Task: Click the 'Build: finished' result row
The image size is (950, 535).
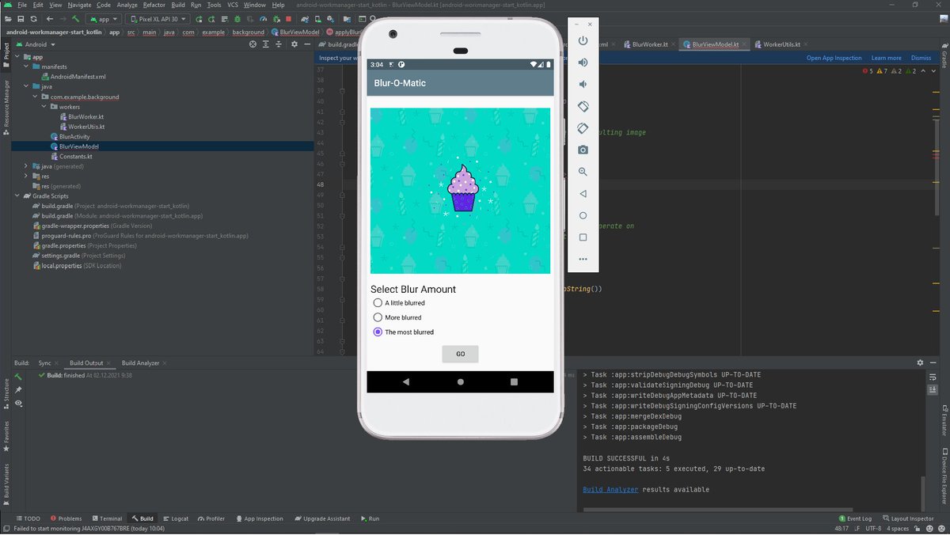Action: click(85, 375)
